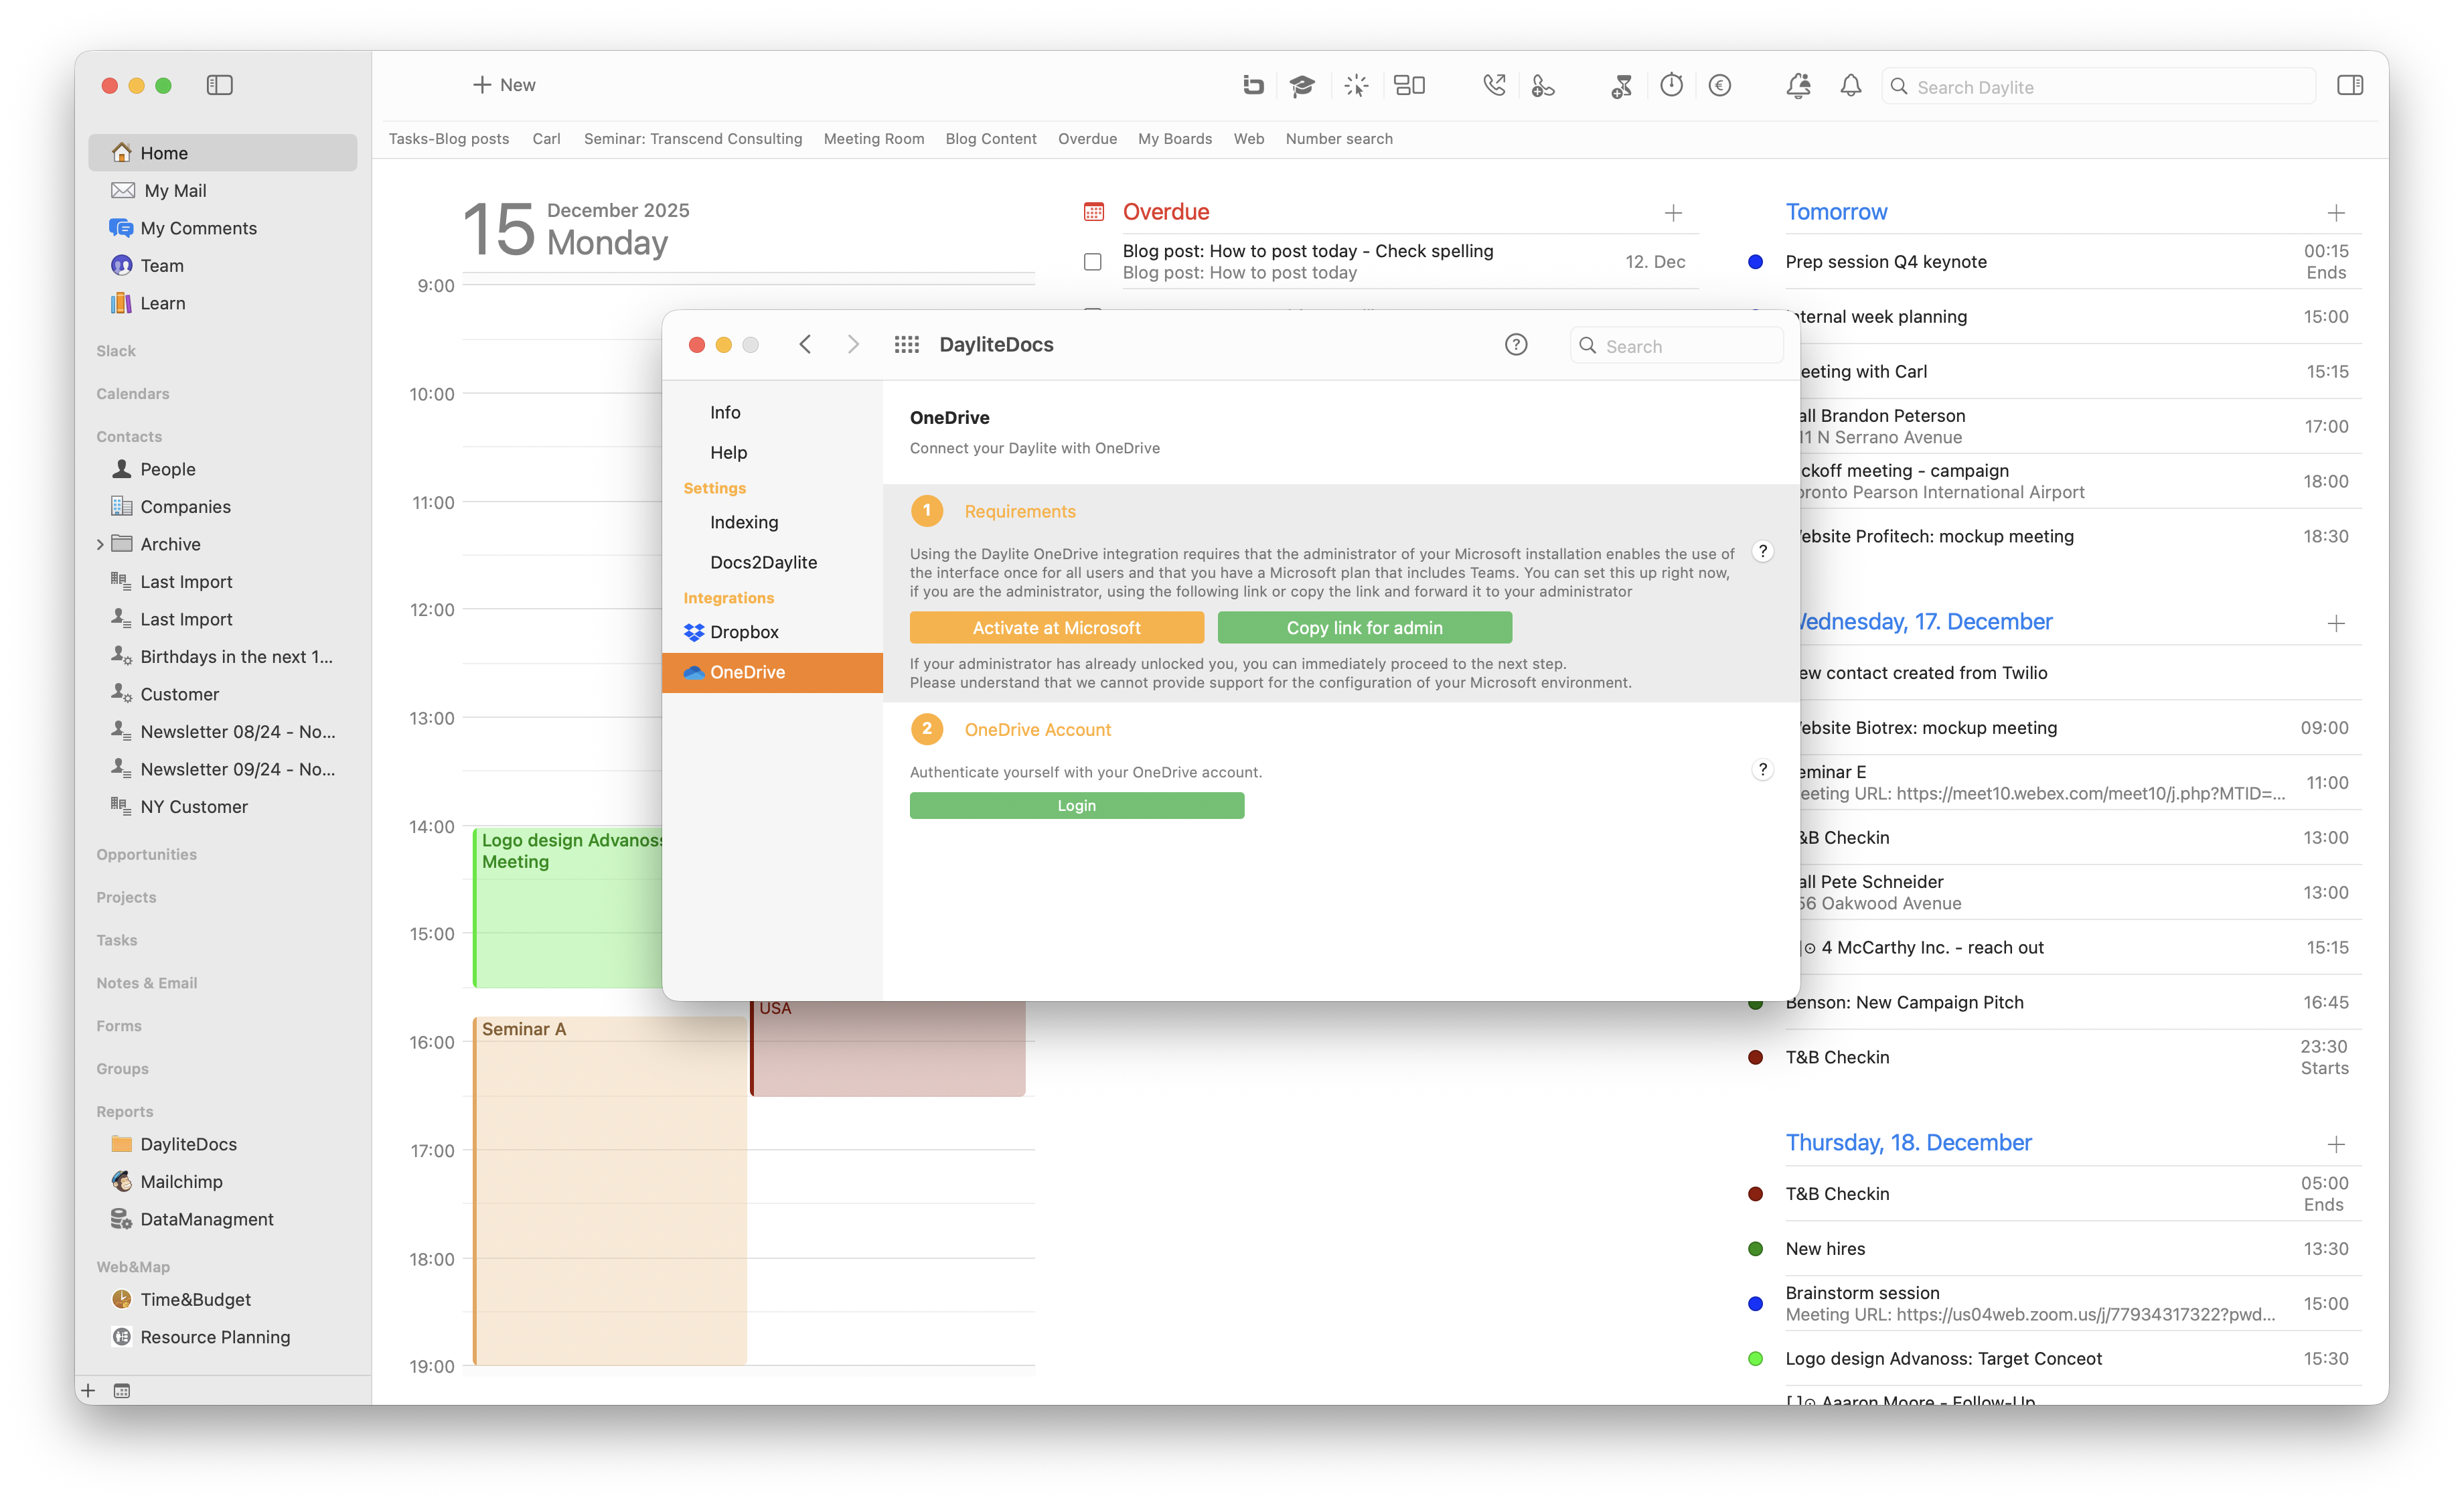Click the add phone call icon
This screenshot has height=1504, width=2464.
pos(1543,86)
